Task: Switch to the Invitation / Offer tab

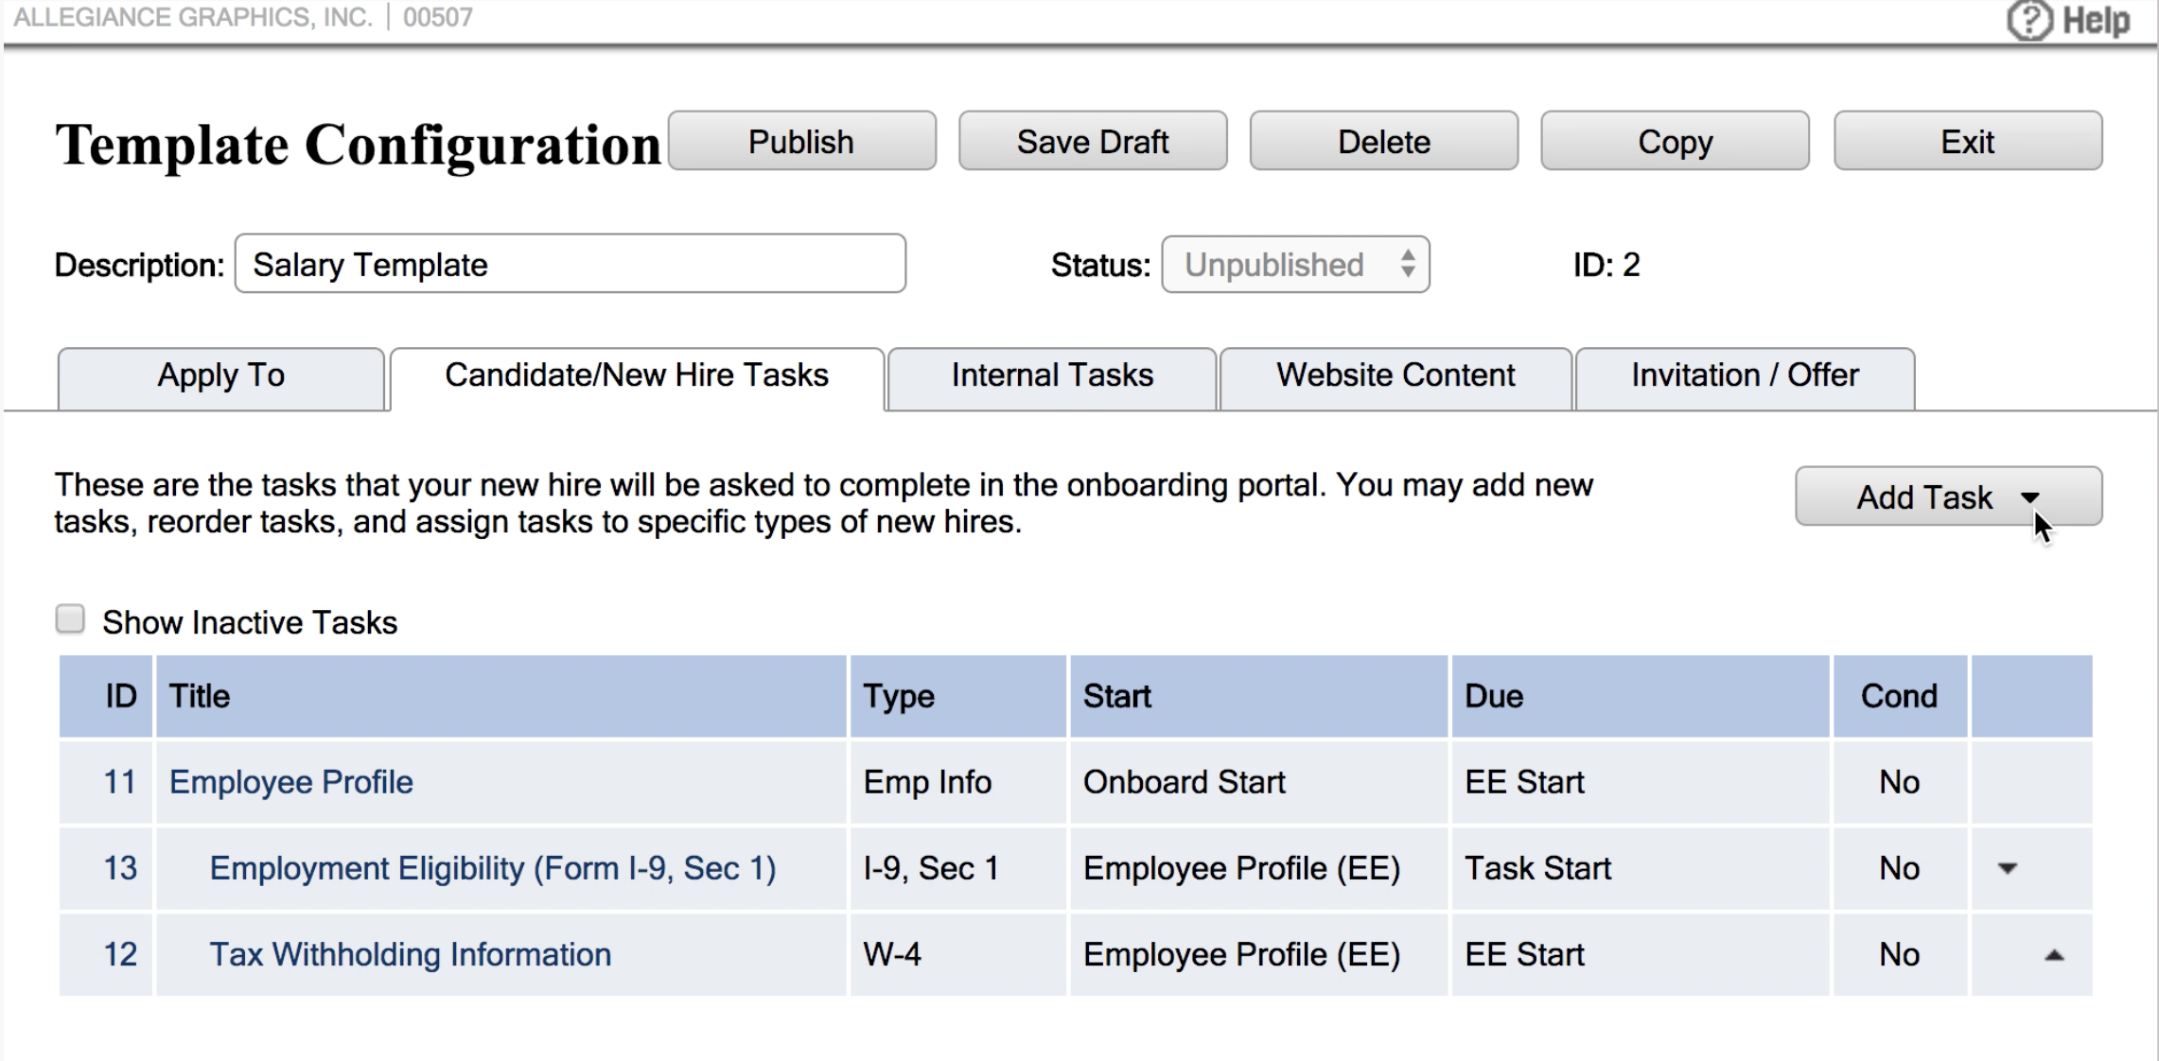Action: pyautogui.click(x=1744, y=376)
